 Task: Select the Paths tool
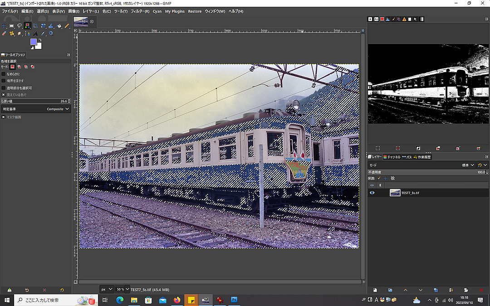point(28,34)
